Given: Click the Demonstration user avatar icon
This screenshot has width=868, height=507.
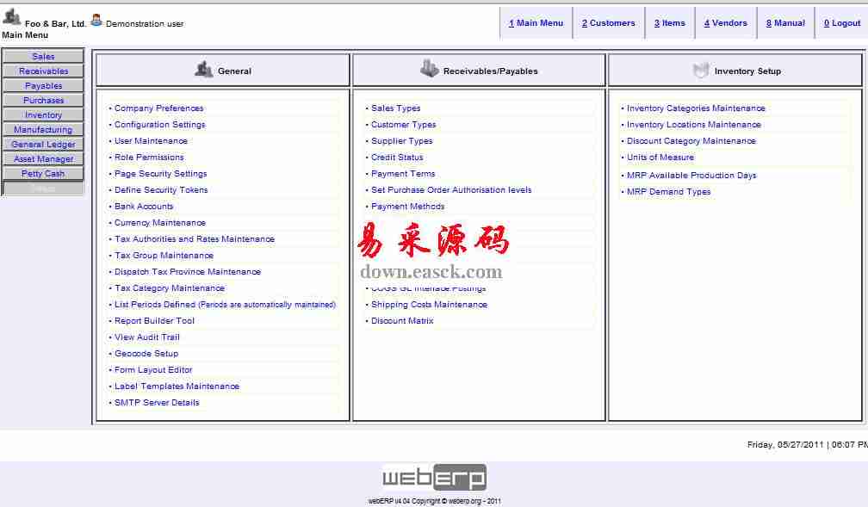Looking at the screenshot, I should point(96,21).
